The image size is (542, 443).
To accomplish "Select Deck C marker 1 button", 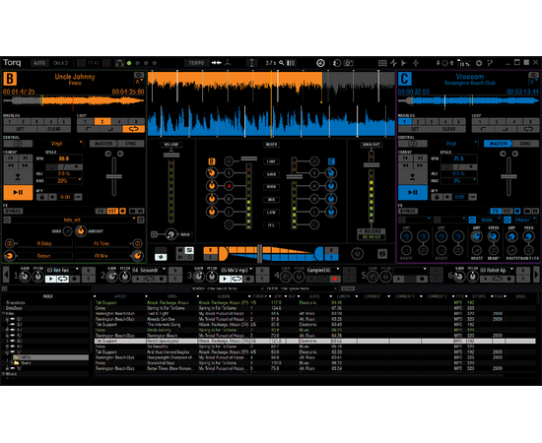I will point(405,121).
